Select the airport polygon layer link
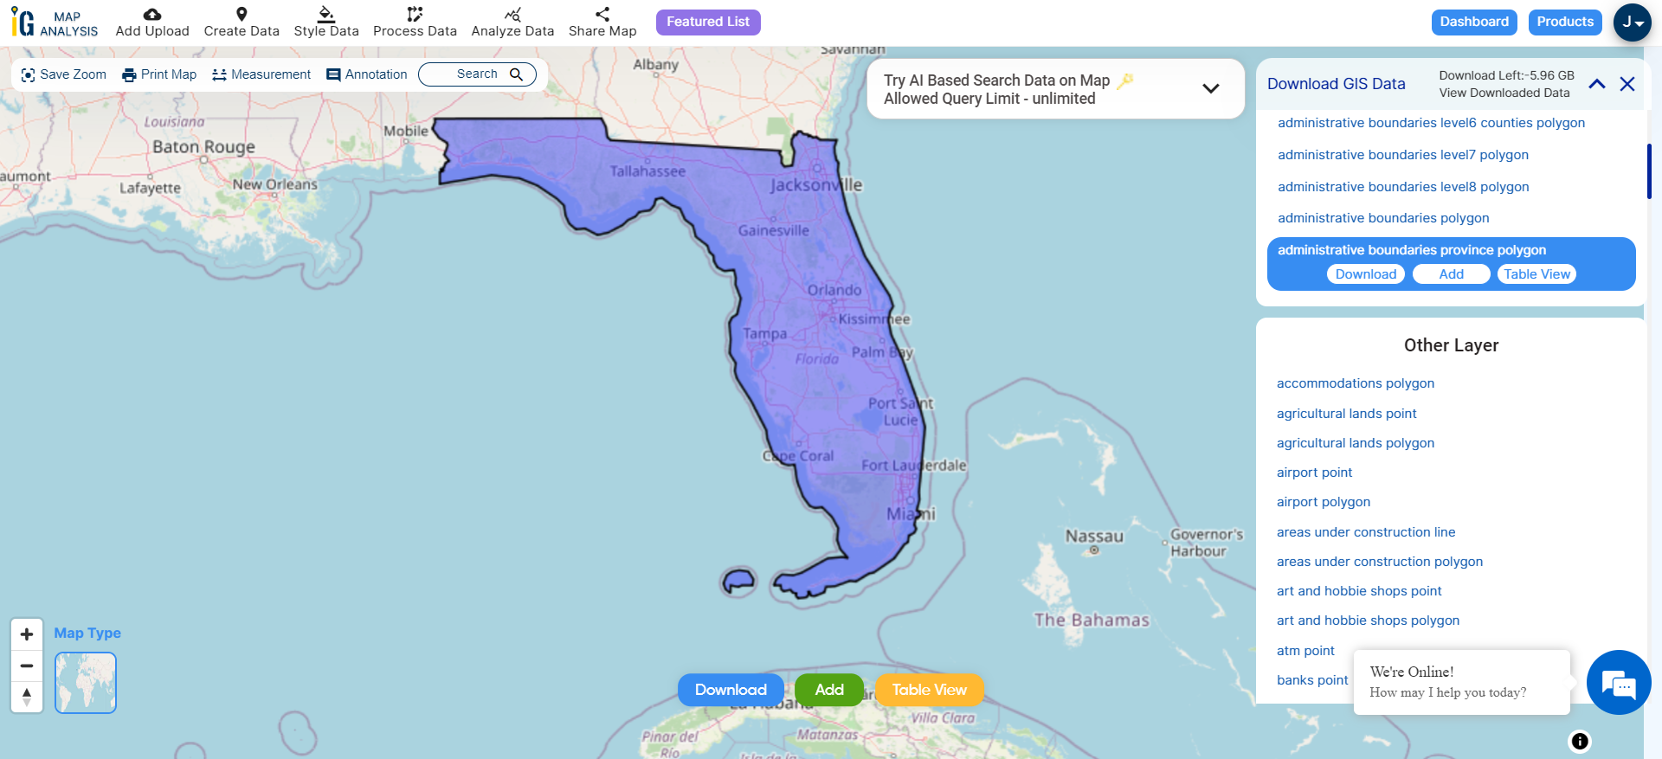This screenshot has width=1662, height=759. (1324, 502)
